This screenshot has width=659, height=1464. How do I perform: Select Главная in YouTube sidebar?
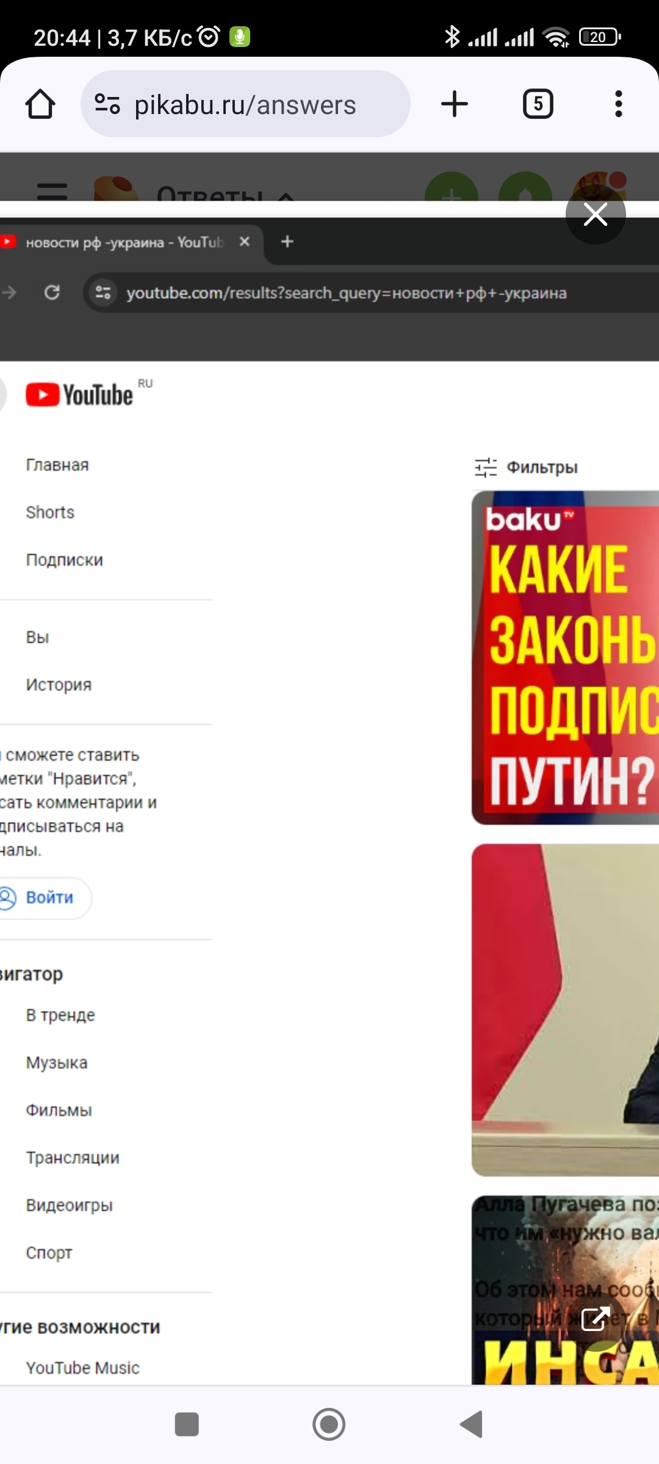click(x=57, y=465)
